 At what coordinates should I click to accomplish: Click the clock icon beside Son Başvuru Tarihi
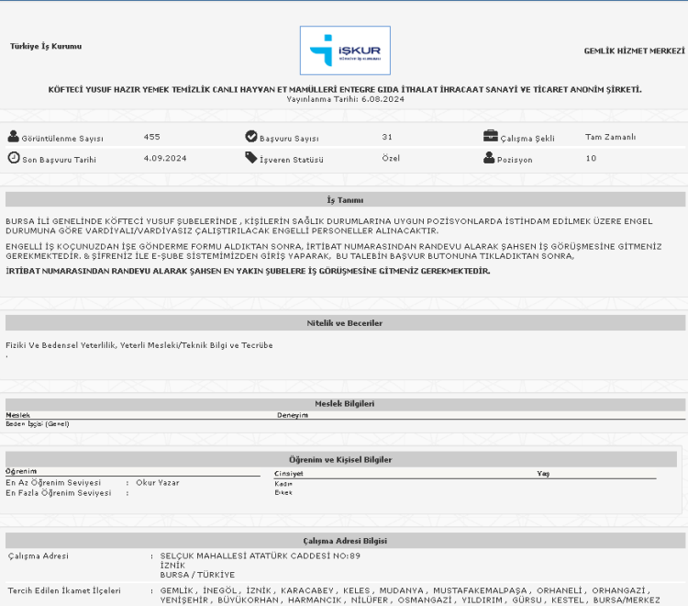click(13, 158)
